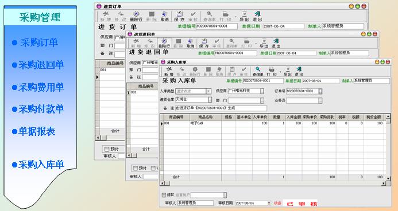Click 删除行 icon in 进货退回单 toolbar
The width and height of the screenshot is (398, 211).
click(x=164, y=44)
